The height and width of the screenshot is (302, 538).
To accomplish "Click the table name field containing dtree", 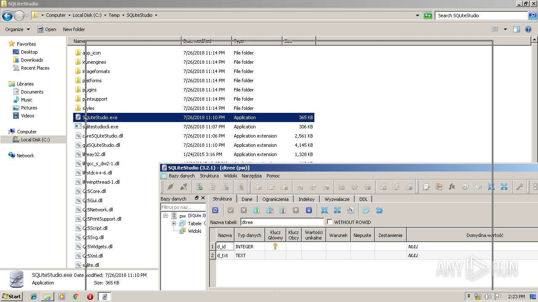I will click(282, 222).
